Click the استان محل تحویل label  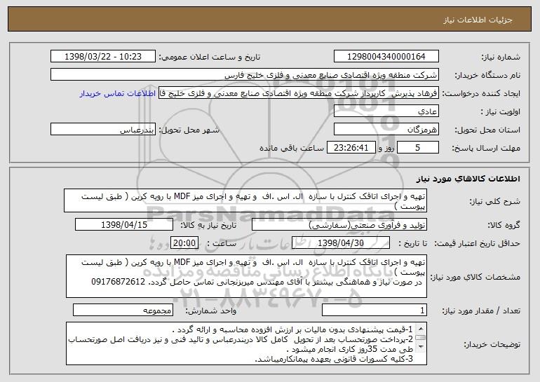coord(487,130)
